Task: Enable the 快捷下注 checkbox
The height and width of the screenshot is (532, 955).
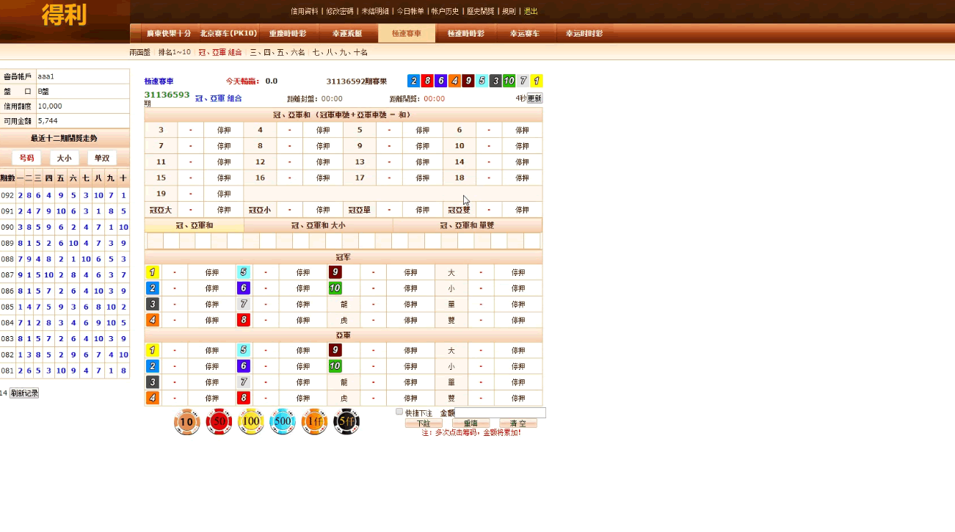Action: (x=399, y=412)
